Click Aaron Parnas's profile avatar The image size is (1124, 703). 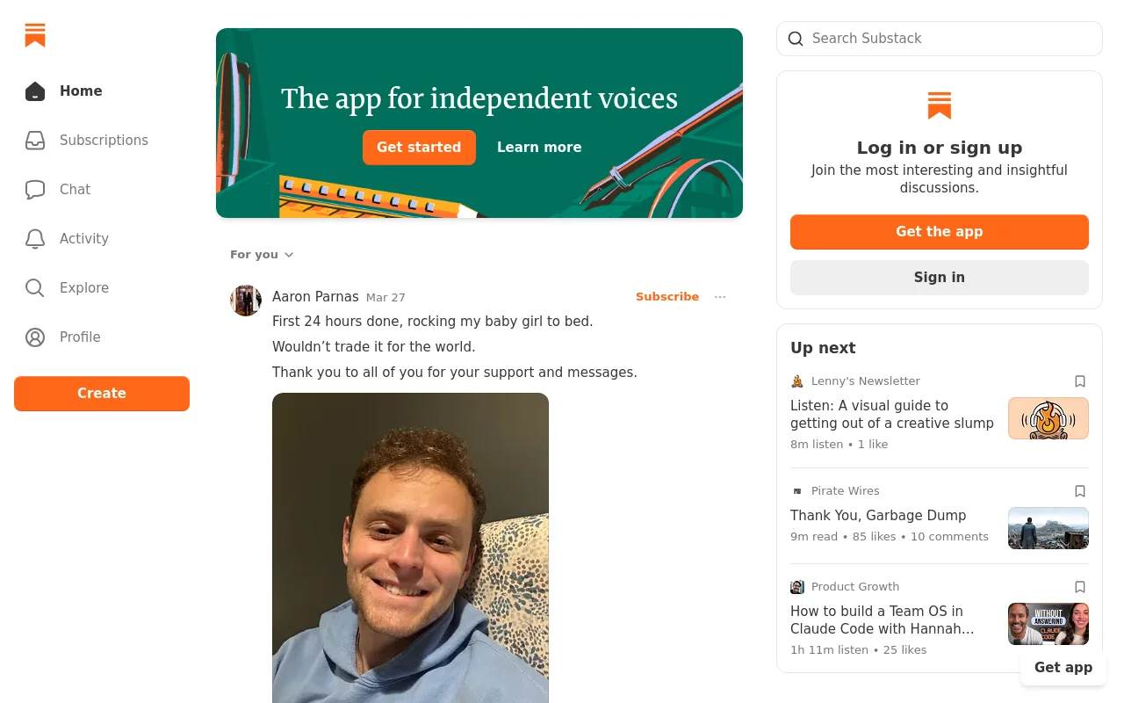[246, 301]
